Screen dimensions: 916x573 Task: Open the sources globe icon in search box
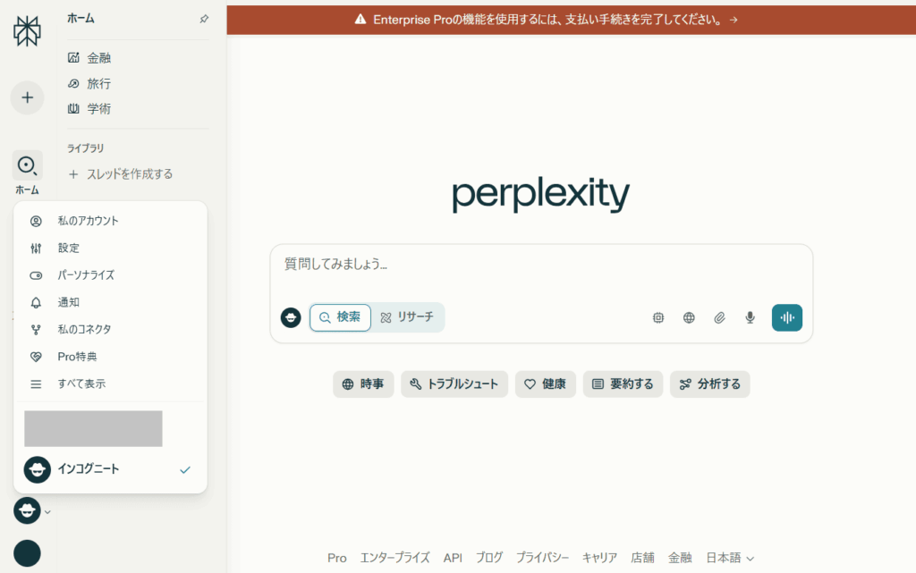690,317
